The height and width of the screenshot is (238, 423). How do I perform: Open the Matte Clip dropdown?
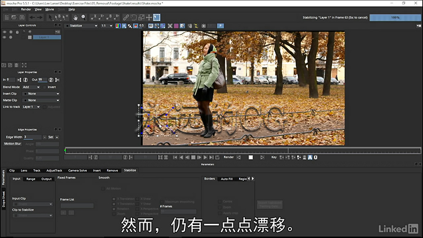pyautogui.click(x=41, y=100)
